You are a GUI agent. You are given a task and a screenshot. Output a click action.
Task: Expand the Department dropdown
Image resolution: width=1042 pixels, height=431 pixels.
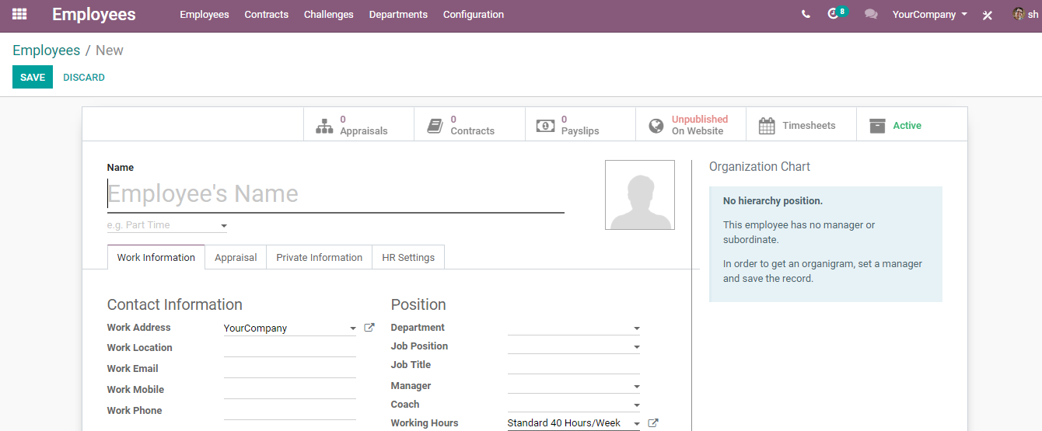637,328
